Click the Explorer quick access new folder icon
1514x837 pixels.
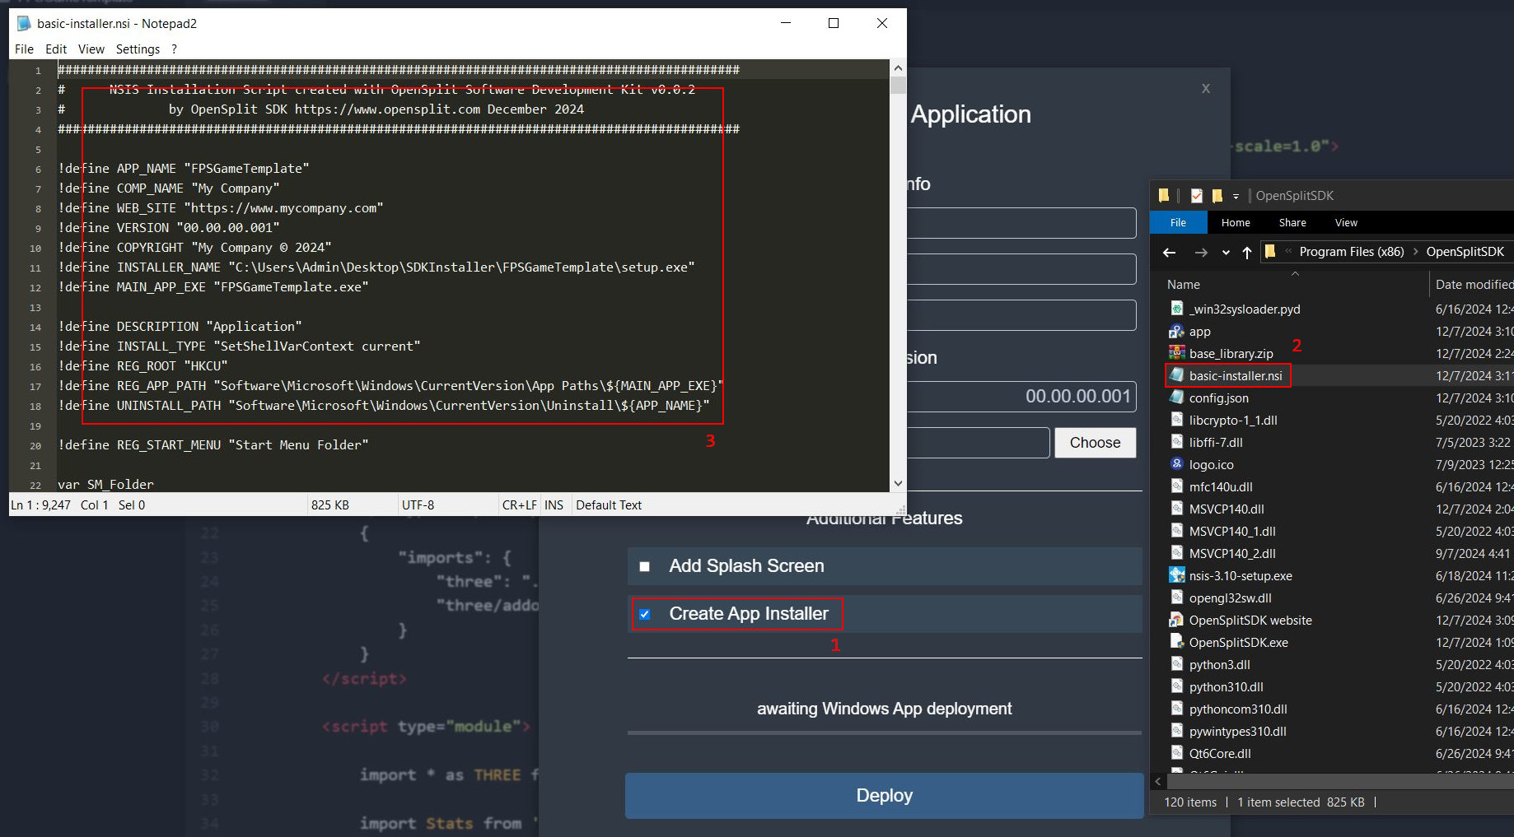coord(1217,196)
